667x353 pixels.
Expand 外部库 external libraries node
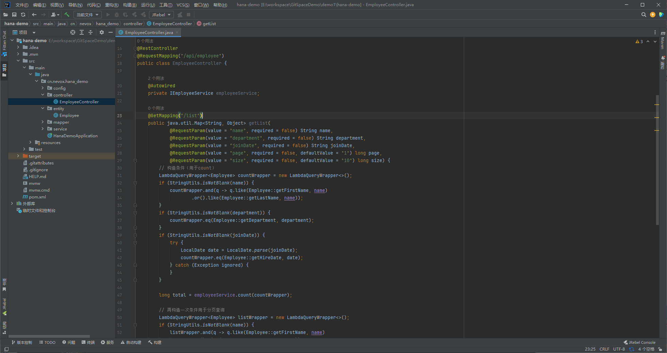tap(12, 204)
